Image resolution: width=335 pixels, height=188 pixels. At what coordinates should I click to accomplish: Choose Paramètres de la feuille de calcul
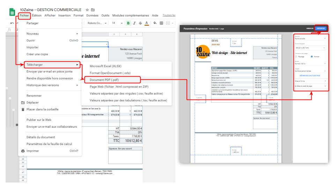(50, 144)
